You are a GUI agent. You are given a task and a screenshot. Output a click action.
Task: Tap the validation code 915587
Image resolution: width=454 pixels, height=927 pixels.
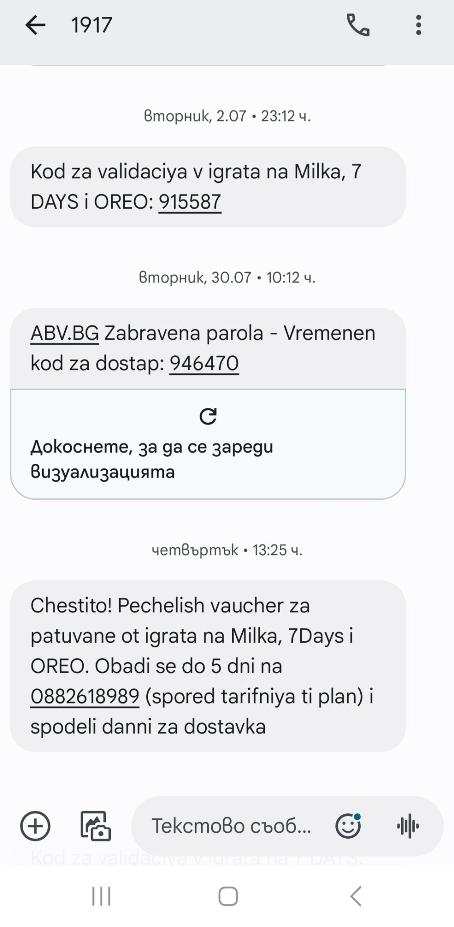(x=190, y=202)
